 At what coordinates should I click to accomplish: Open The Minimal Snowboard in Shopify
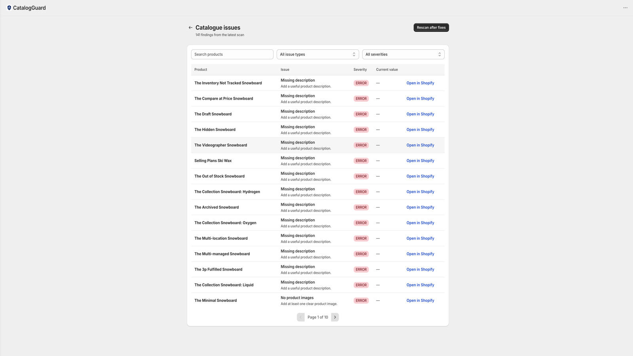(420, 301)
